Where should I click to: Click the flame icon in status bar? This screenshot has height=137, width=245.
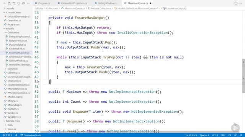[16, 135]
